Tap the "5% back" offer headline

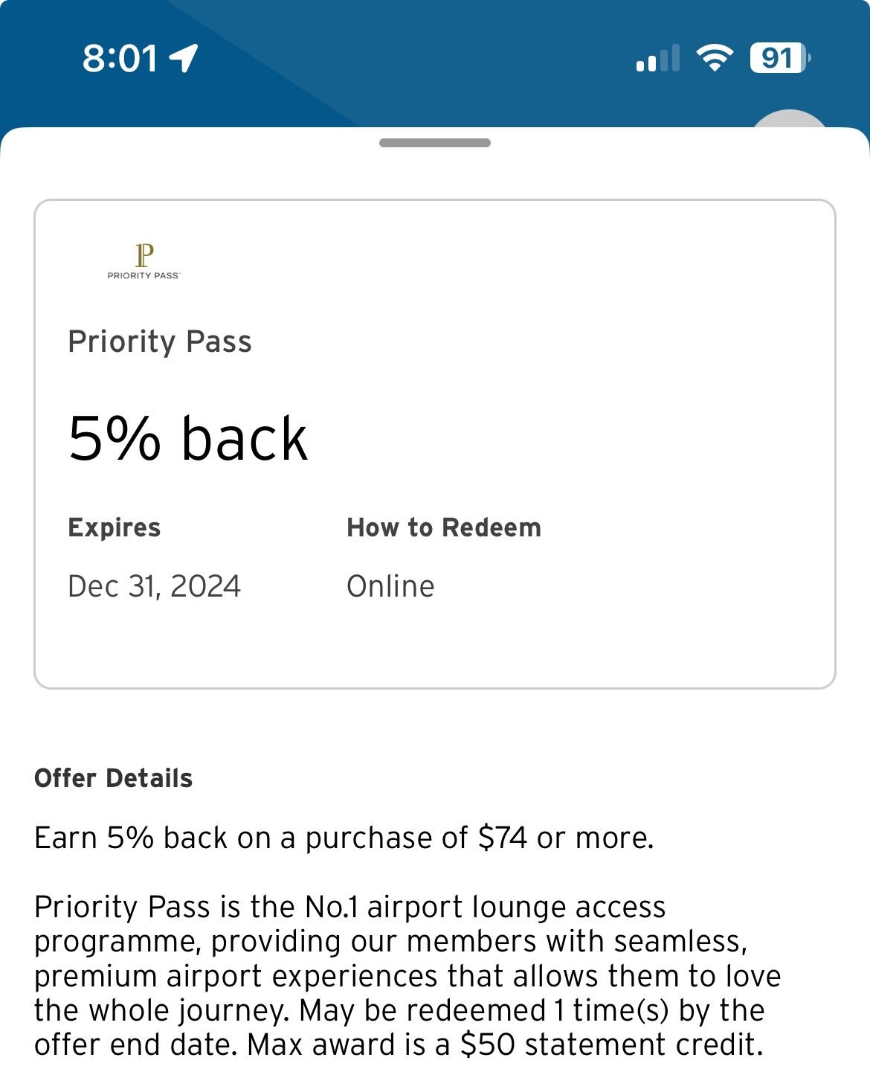(188, 439)
